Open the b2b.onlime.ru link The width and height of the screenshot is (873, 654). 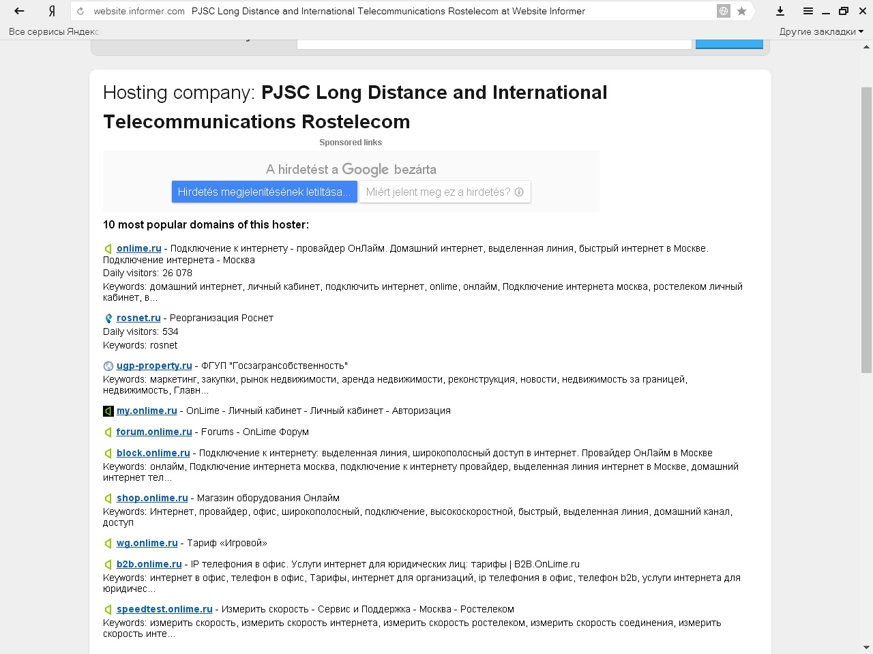coord(149,564)
